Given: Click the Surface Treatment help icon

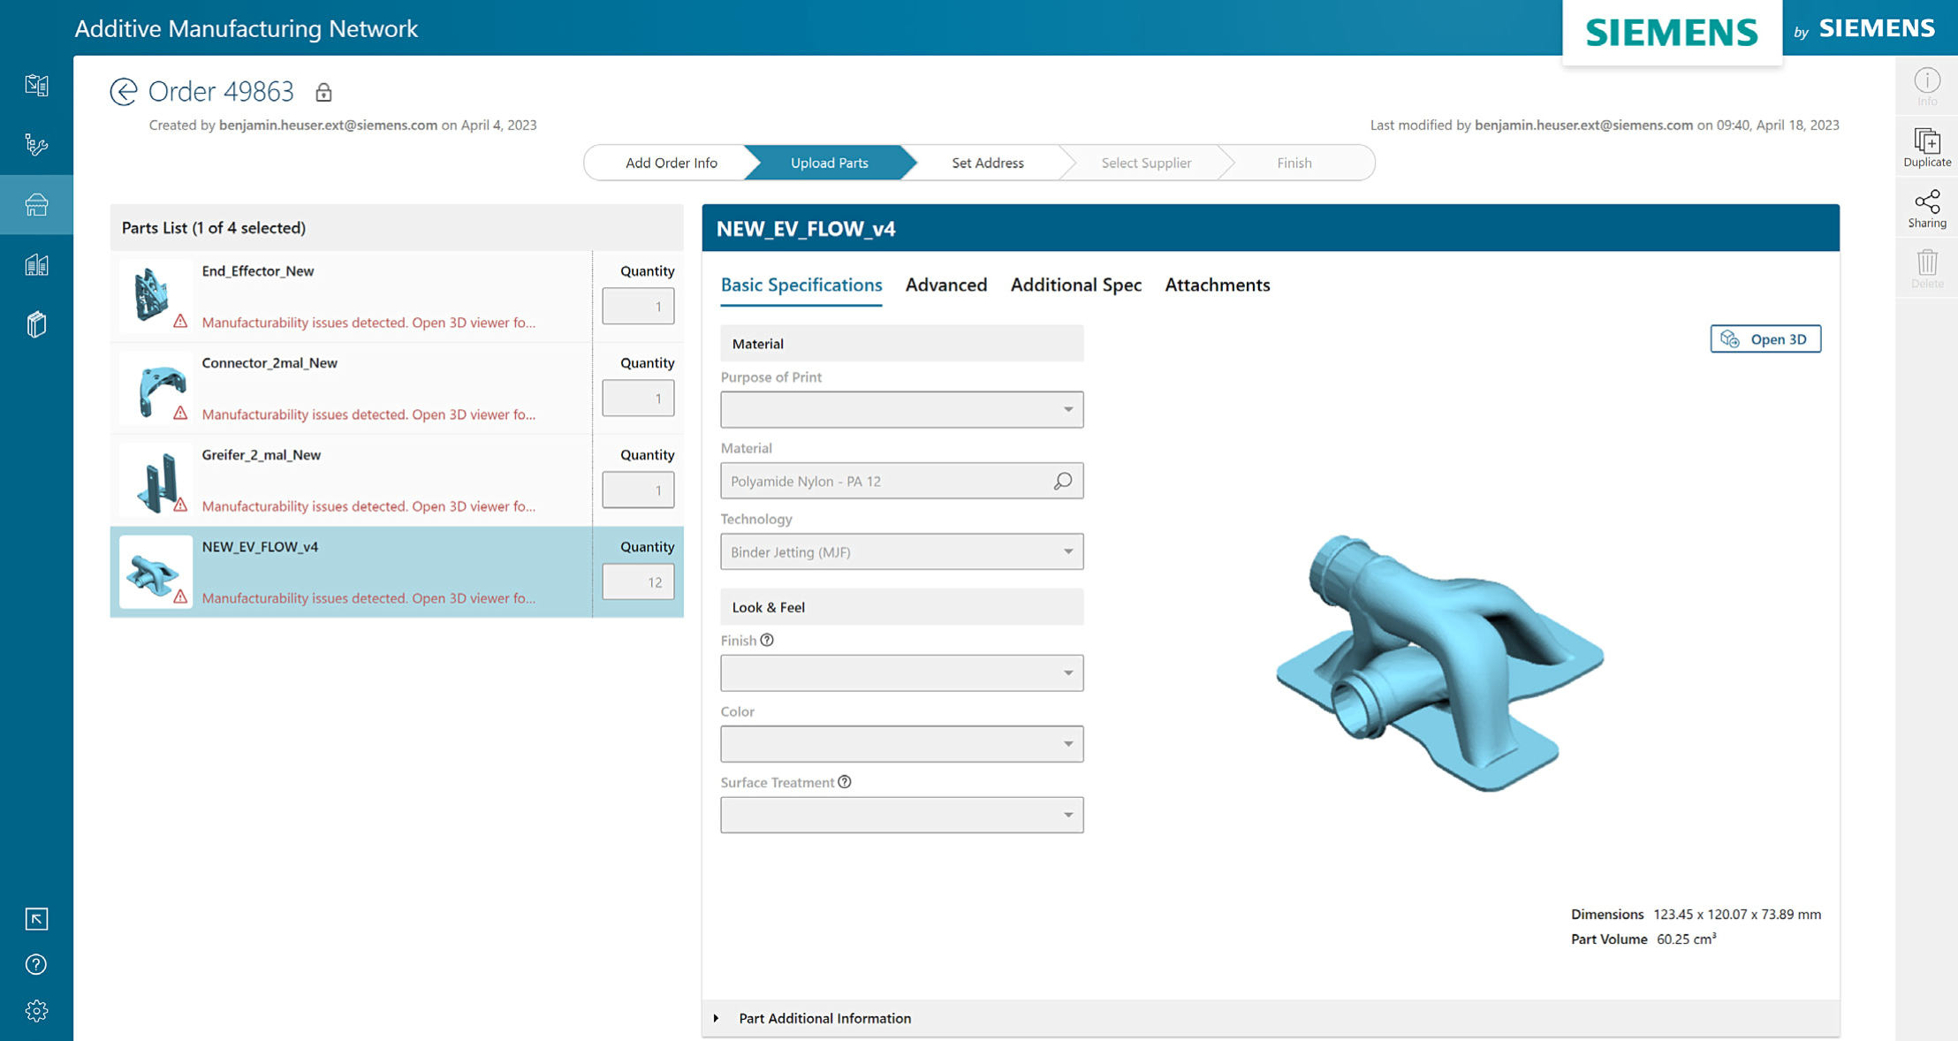Looking at the screenshot, I should click(845, 782).
